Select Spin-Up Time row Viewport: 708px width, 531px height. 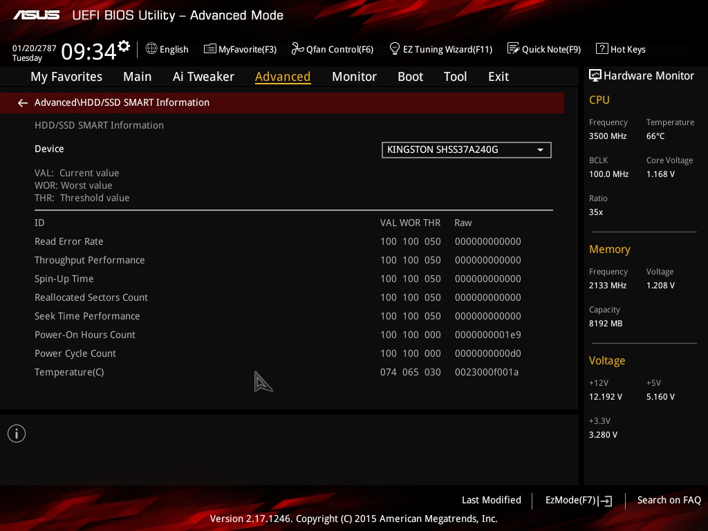click(293, 279)
